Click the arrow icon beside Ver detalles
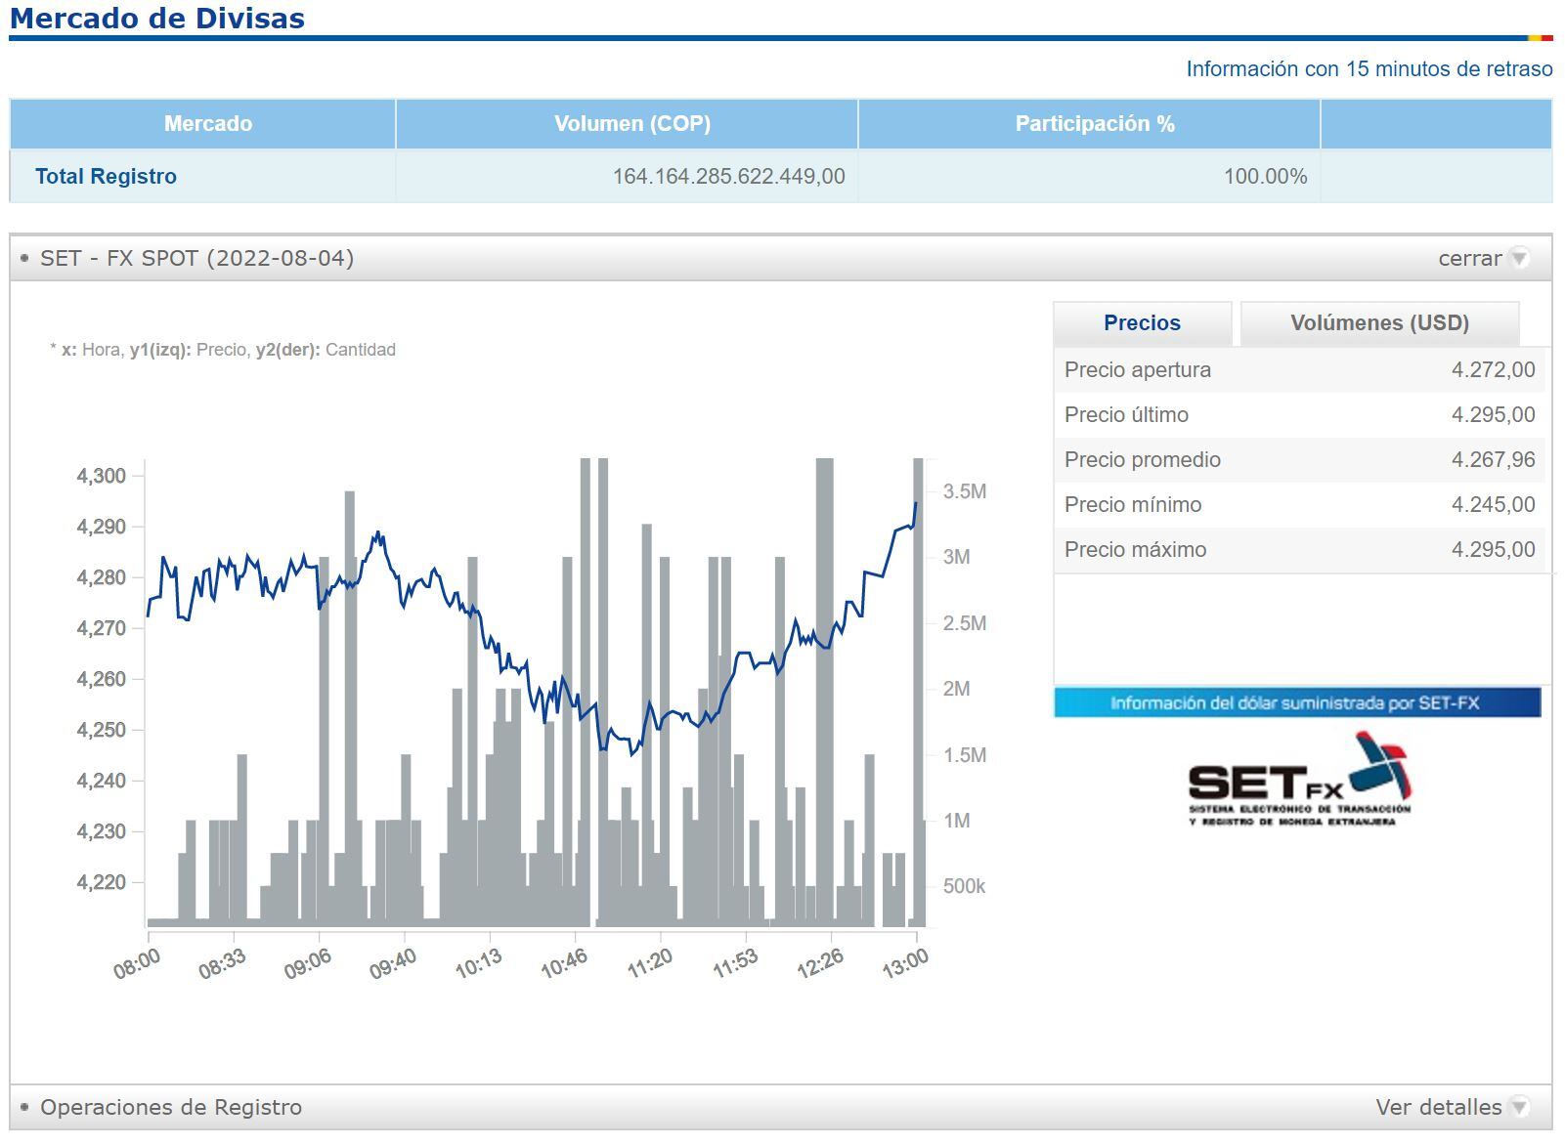This screenshot has width=1565, height=1146. [1518, 1107]
